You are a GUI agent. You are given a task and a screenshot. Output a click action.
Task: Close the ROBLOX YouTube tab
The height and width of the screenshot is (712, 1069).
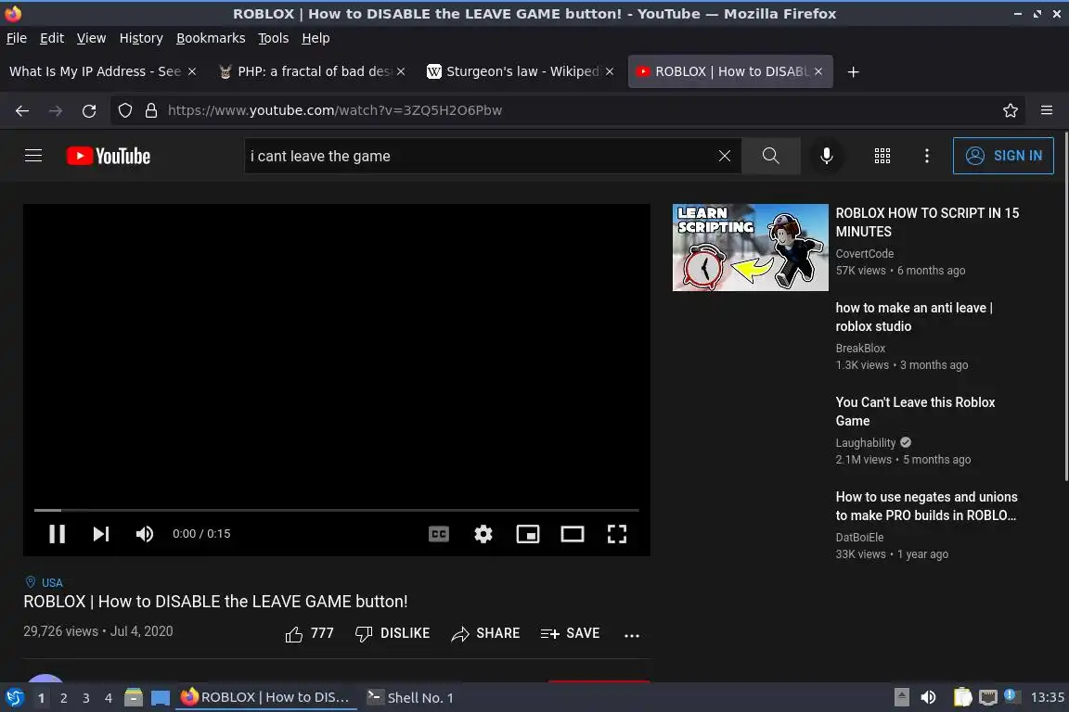click(x=818, y=71)
